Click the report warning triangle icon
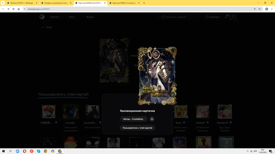Screen dimensions: 275x154 pos(152,119)
